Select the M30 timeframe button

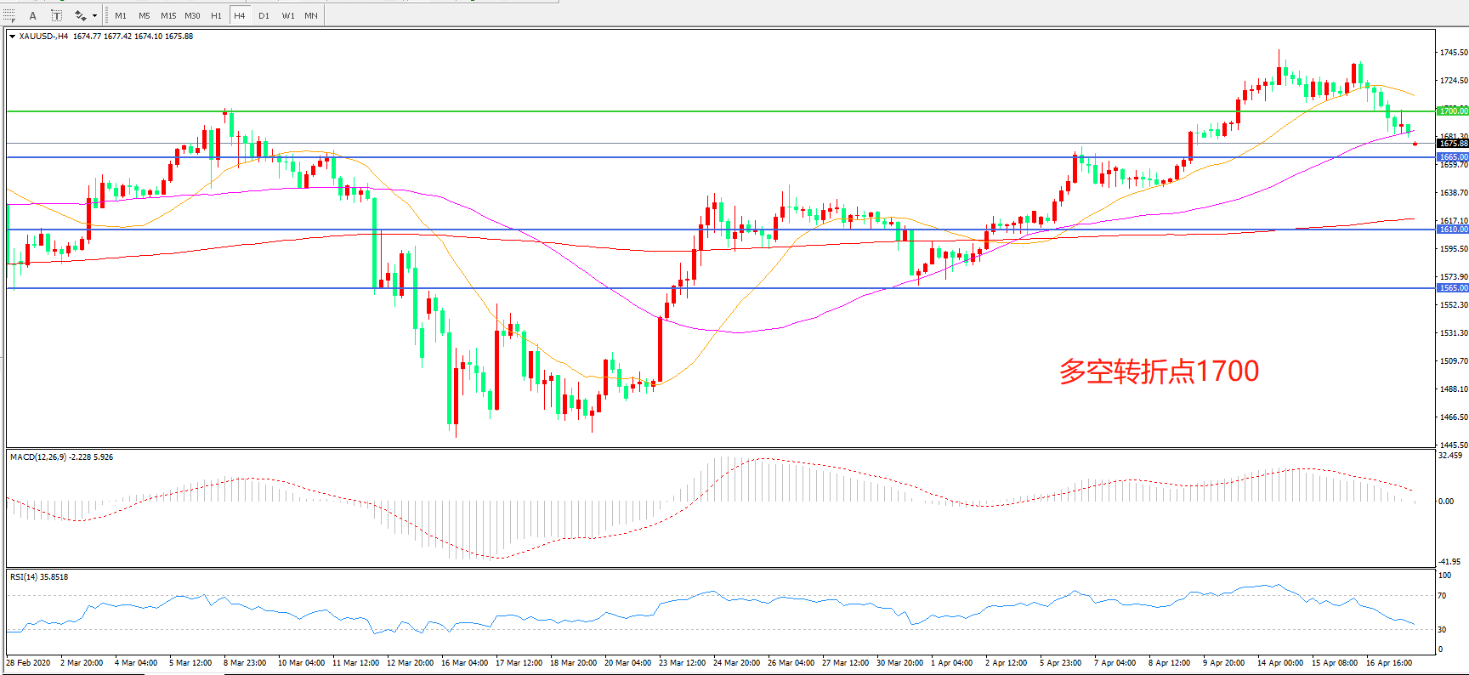(192, 15)
